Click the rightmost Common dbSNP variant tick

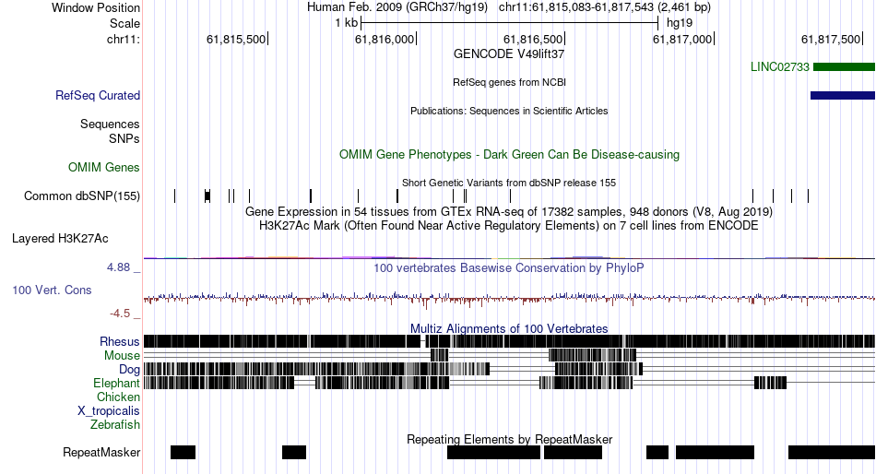808,196
